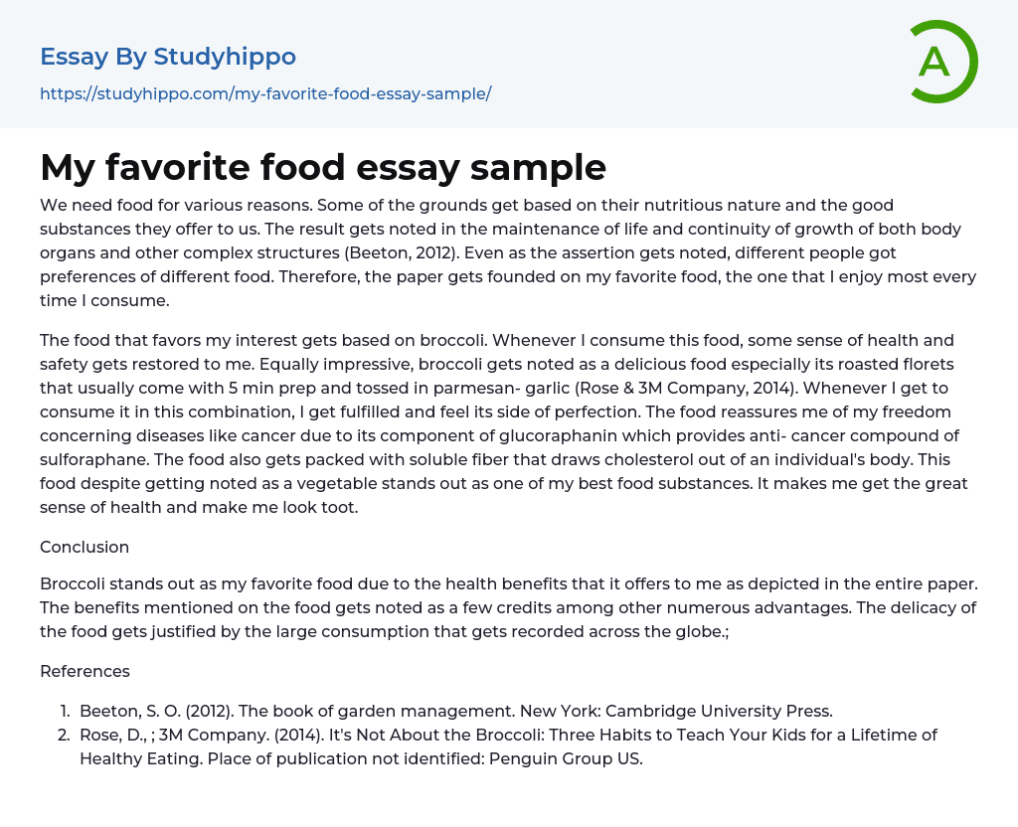Open the studyhippo.com essay URL link
Viewport: 1018px width, 827px height.
[x=265, y=93]
